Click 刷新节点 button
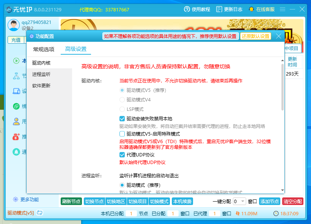The image size is (311, 224). click(x=71, y=201)
